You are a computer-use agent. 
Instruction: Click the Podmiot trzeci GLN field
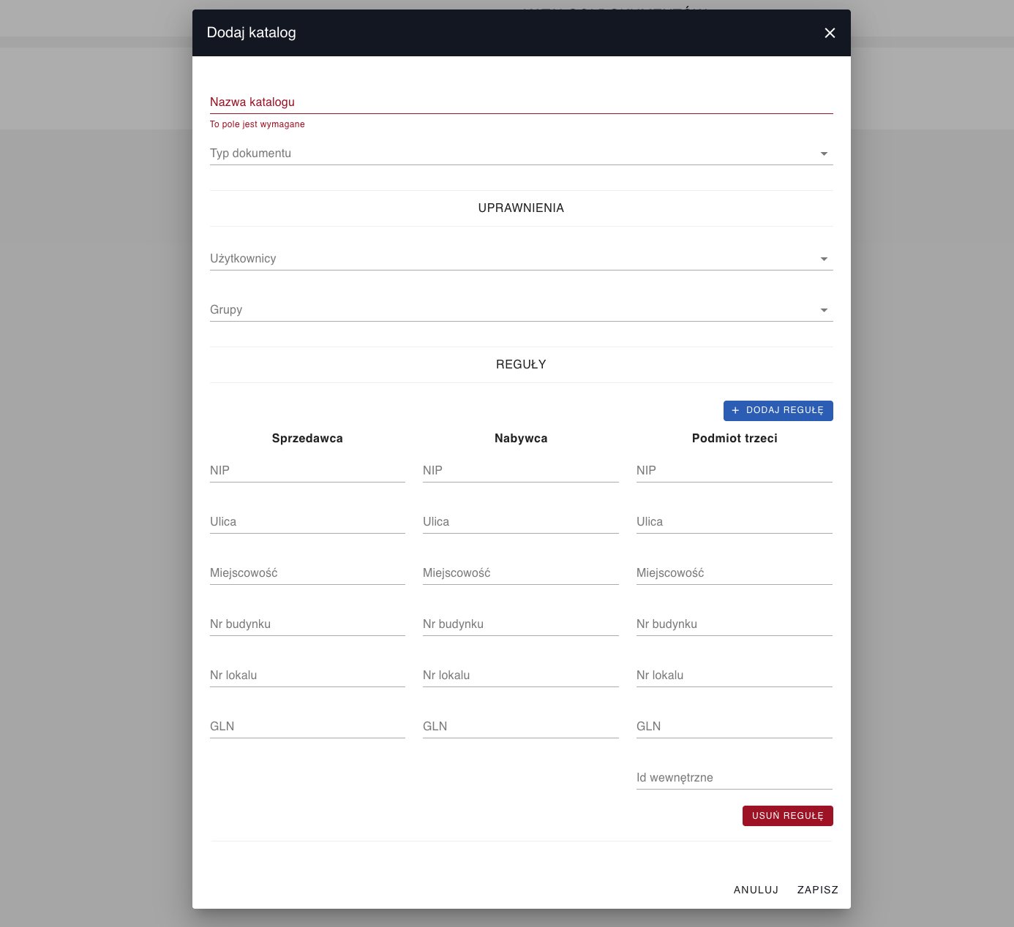pyautogui.click(x=734, y=727)
